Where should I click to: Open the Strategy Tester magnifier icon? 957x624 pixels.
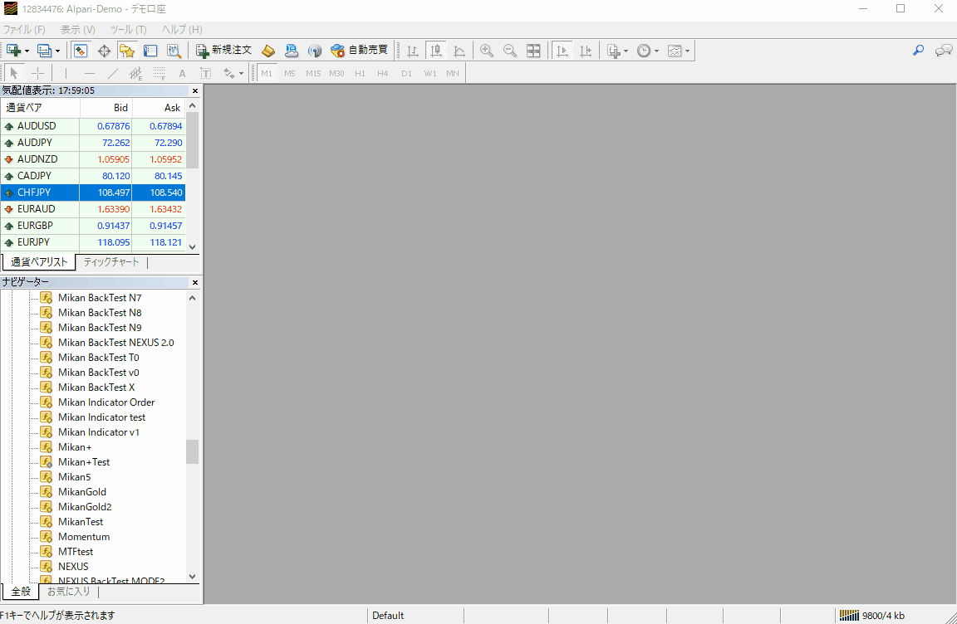click(x=174, y=51)
